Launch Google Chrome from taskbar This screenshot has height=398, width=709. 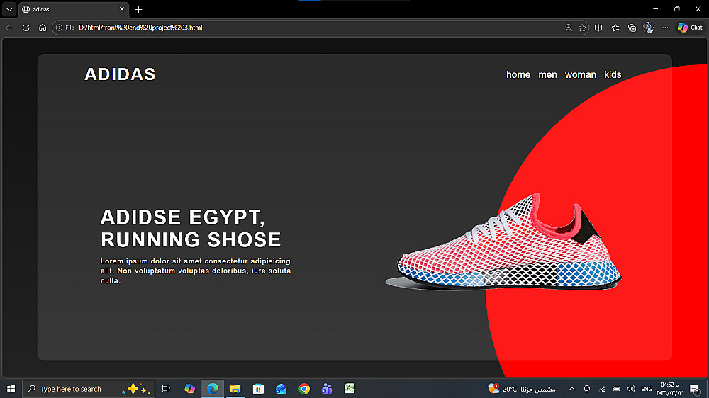304,389
